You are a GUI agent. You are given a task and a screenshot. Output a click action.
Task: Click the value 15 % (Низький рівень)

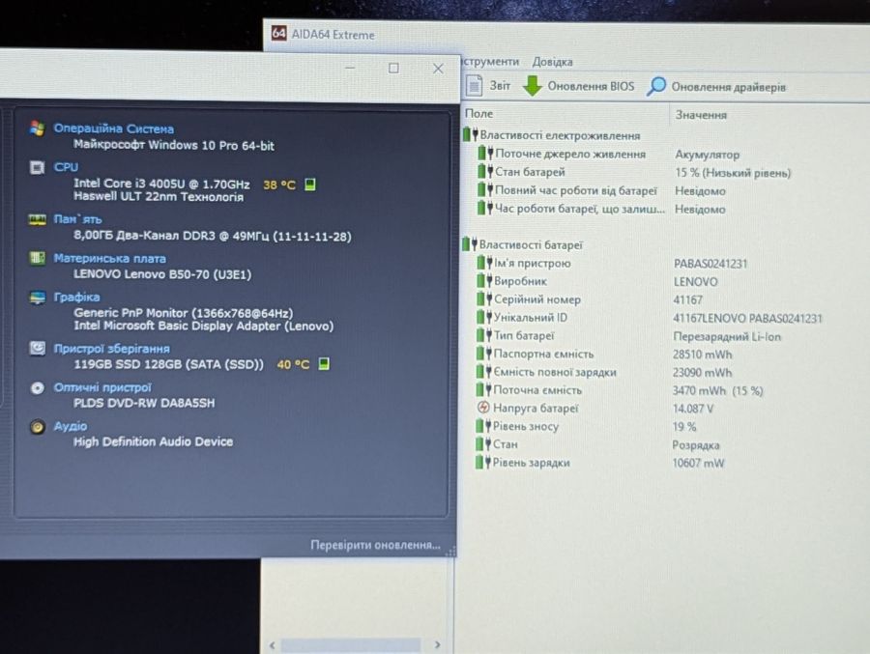[733, 173]
